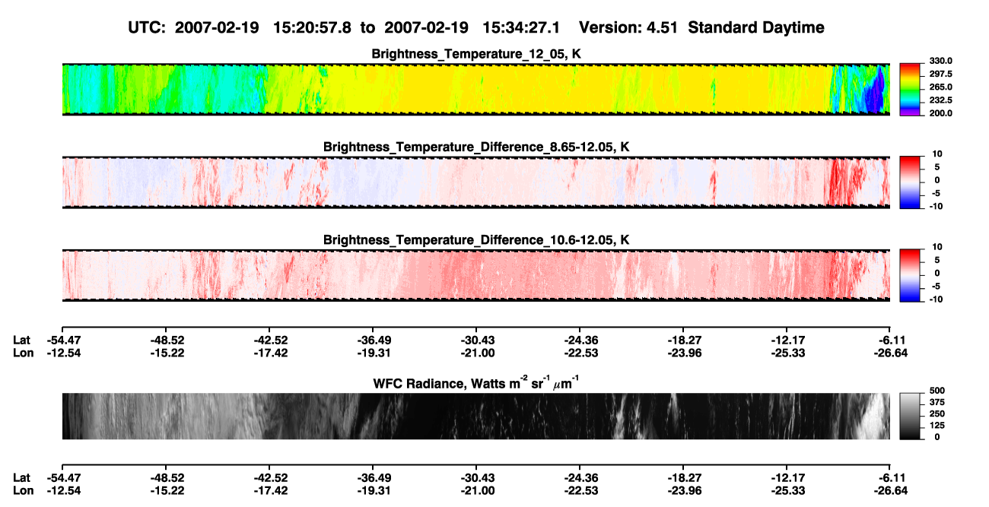This screenshot has width=989, height=507.
Task: Click longitude '-21.00' on the bottom axis
Action: pos(476,491)
